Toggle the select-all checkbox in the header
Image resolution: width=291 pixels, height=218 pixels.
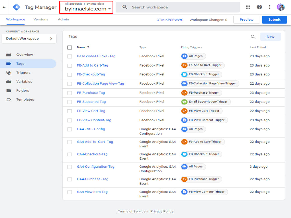click(x=70, y=47)
